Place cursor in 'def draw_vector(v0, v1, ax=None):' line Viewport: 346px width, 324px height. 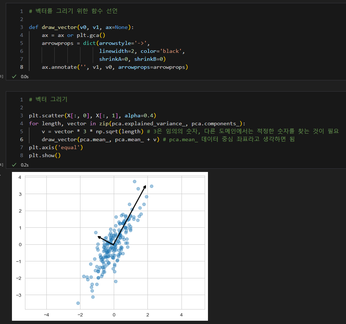pyautogui.click(x=81, y=28)
